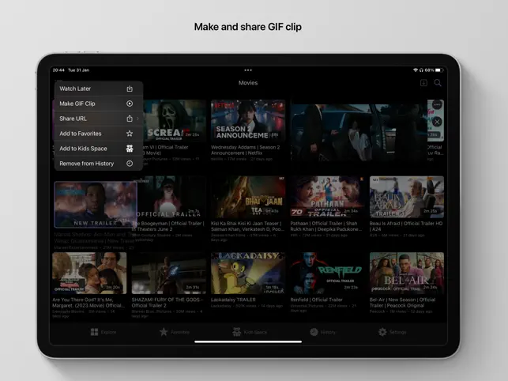508x381 pixels.
Task: Open Beau Is Afraid trailer thumbnail
Action: pos(407,197)
